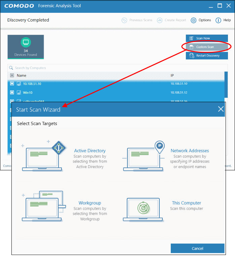Choose Active Directory scan target

[90, 151]
